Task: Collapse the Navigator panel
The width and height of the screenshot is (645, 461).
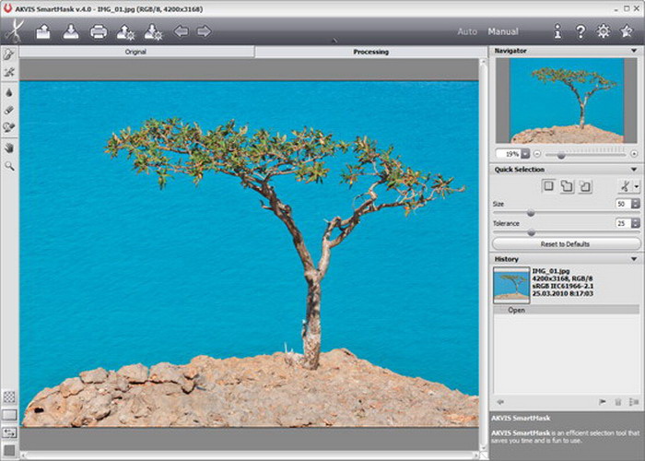Action: tap(634, 52)
